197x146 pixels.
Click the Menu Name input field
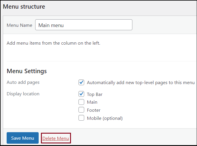click(84, 25)
